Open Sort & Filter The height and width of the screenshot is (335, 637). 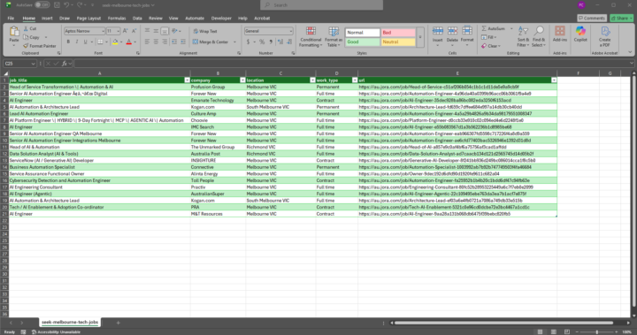(x=523, y=36)
